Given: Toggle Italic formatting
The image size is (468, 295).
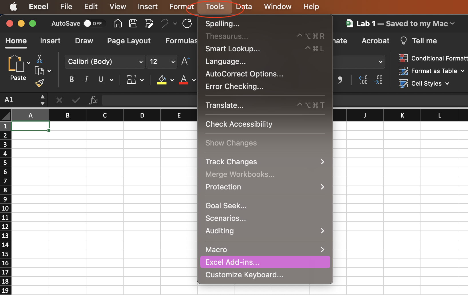Looking at the screenshot, I should (x=86, y=80).
